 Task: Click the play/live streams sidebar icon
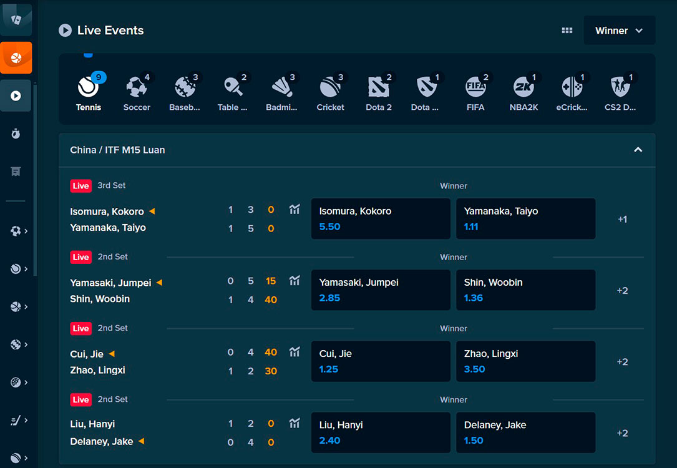click(16, 95)
